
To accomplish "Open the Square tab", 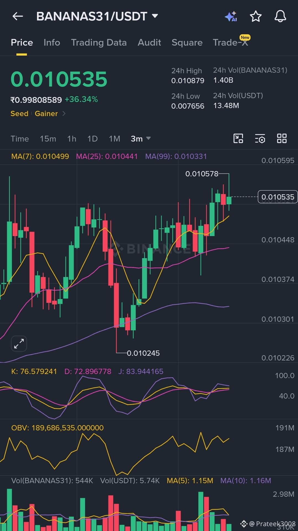I will (x=187, y=43).
